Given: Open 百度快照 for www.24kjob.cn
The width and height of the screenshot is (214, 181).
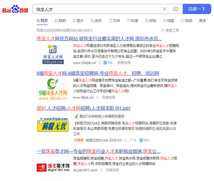Looking at the screenshot, I should [124, 63].
